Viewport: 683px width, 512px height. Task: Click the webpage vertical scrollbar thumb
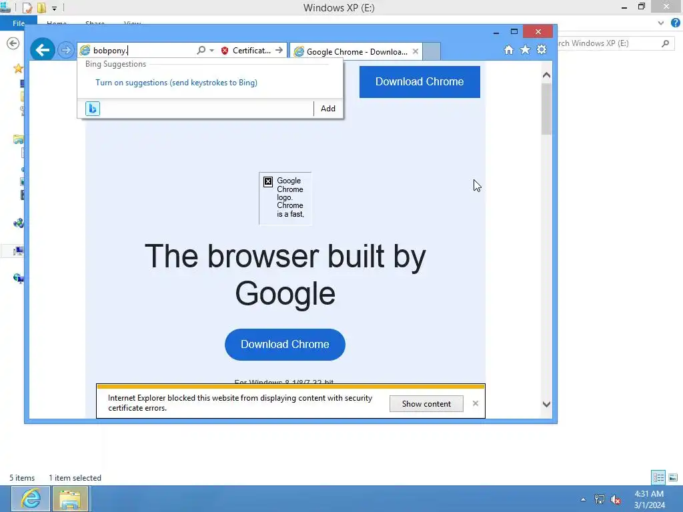pos(547,109)
